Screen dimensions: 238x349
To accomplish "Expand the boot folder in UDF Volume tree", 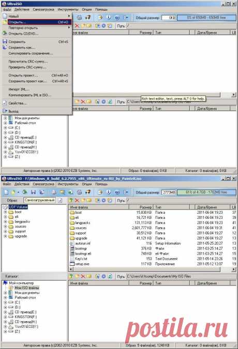I will (5, 212).
